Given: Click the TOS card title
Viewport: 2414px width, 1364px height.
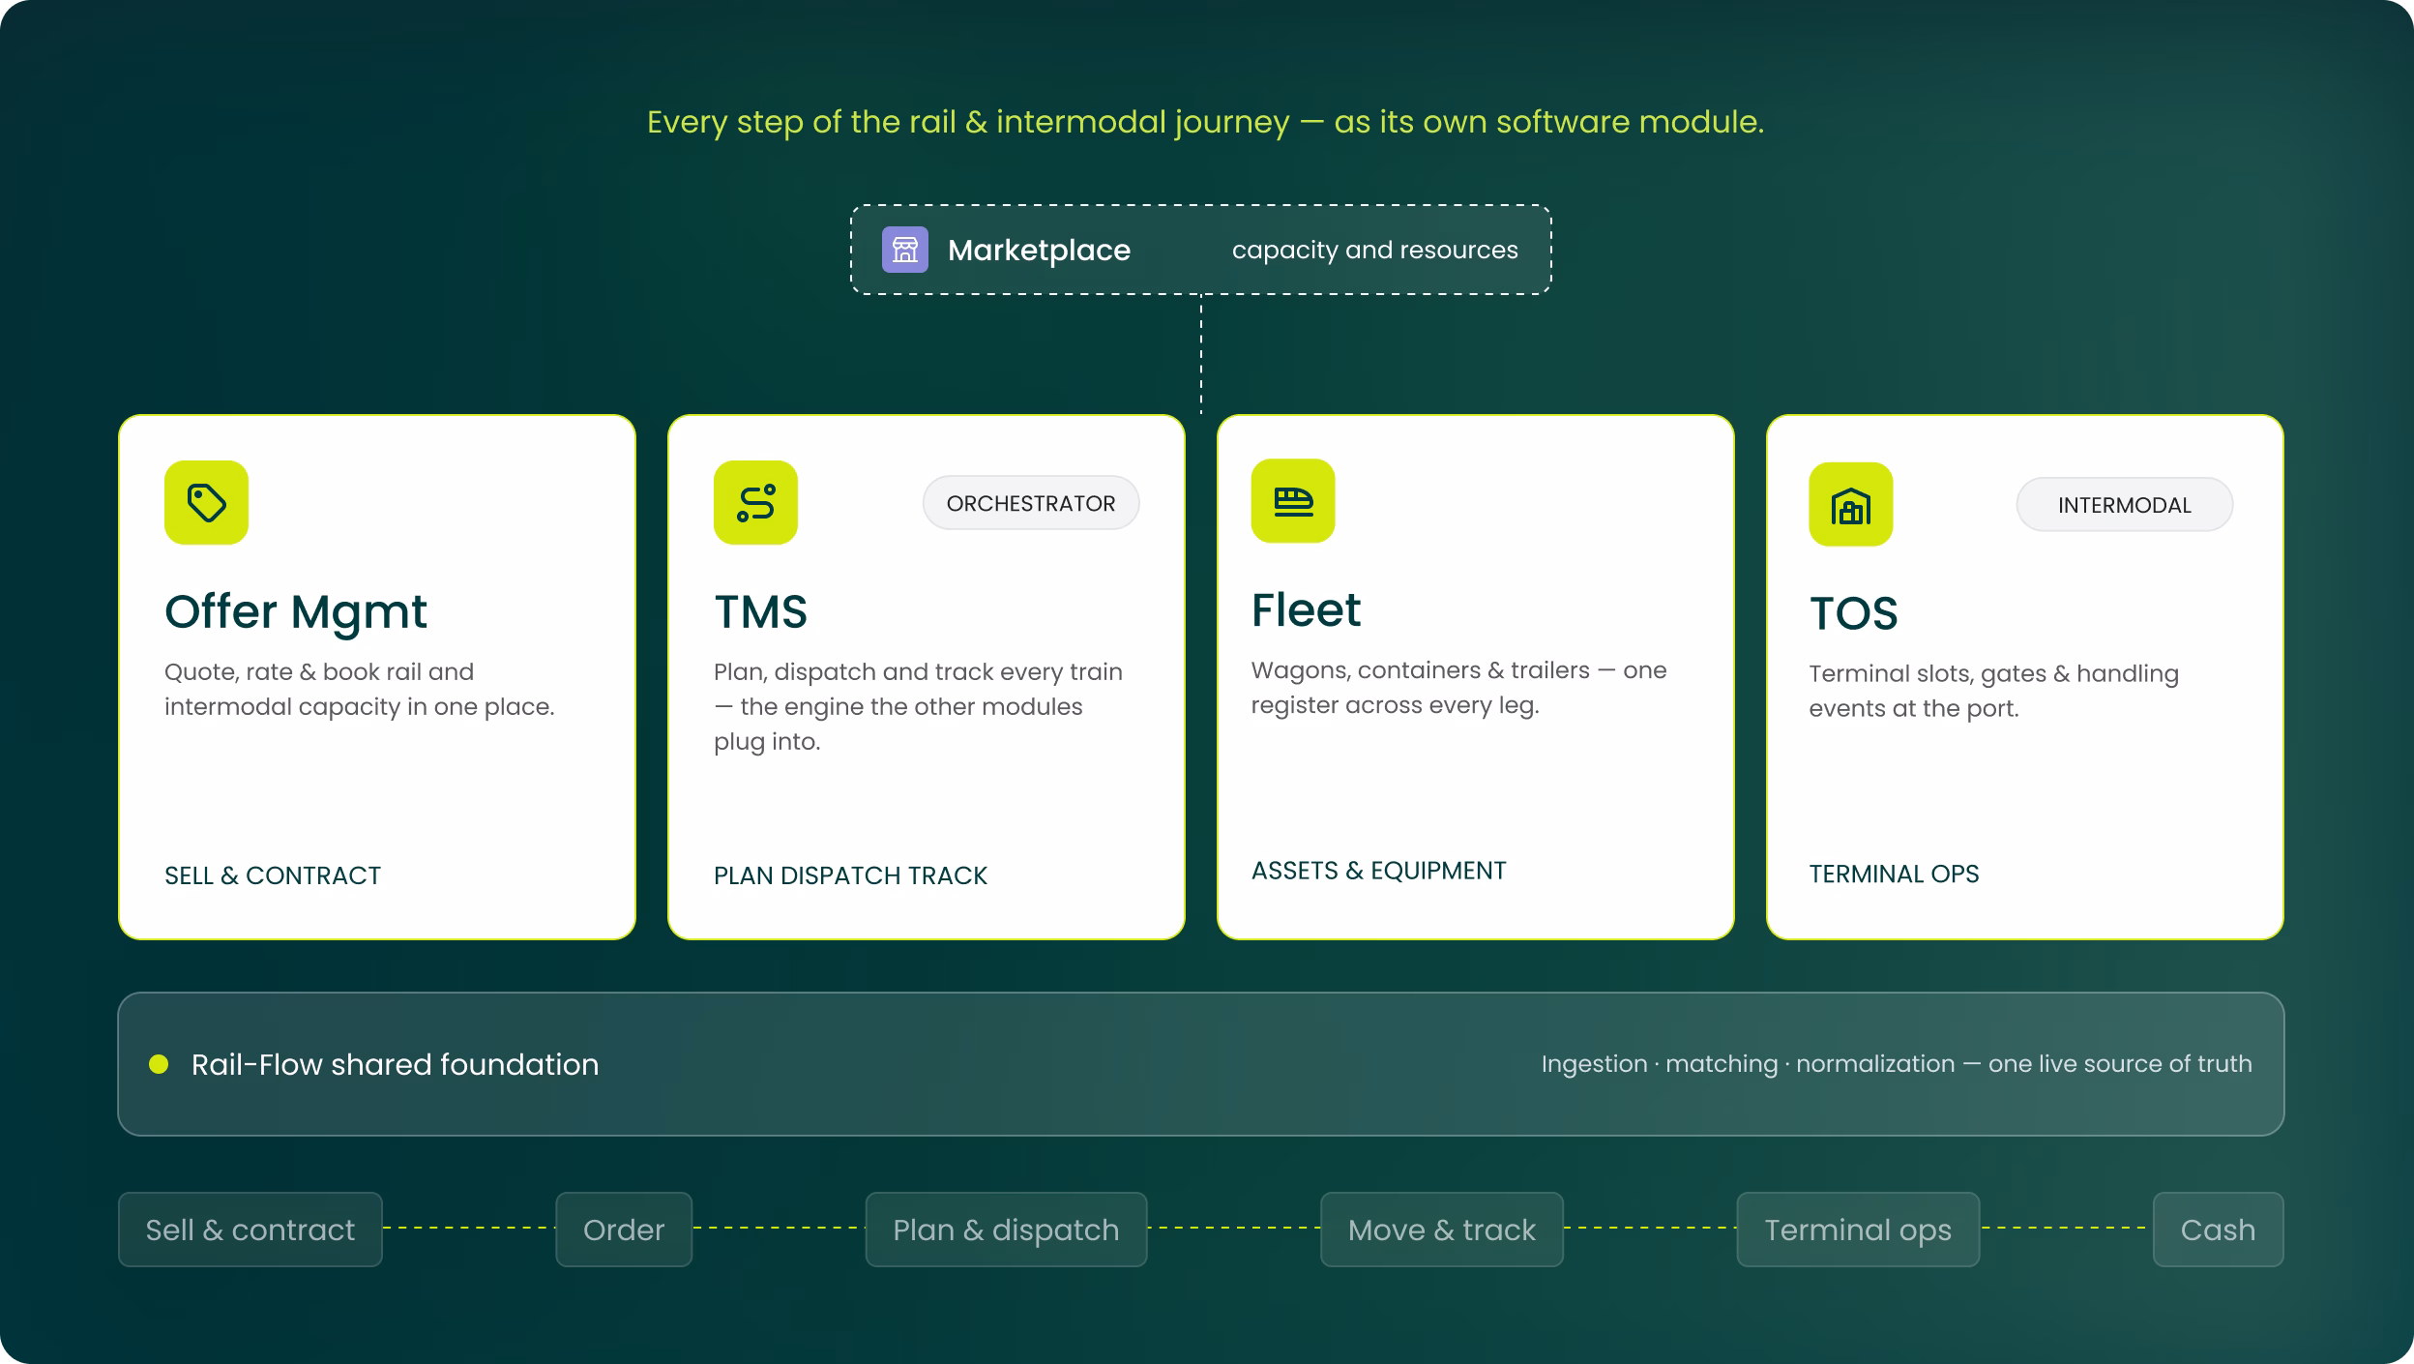Looking at the screenshot, I should [x=1853, y=613].
